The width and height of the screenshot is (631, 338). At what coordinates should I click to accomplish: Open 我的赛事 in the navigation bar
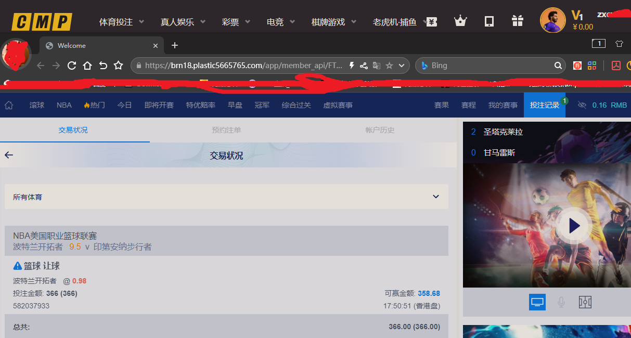[x=503, y=105]
